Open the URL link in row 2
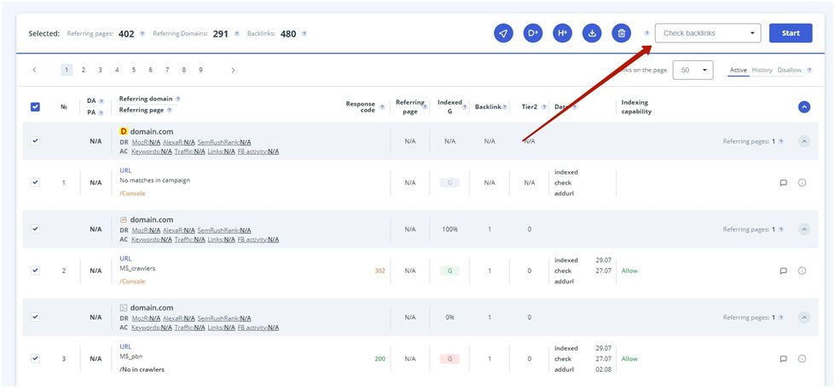This screenshot has height=388, width=835. (x=125, y=259)
